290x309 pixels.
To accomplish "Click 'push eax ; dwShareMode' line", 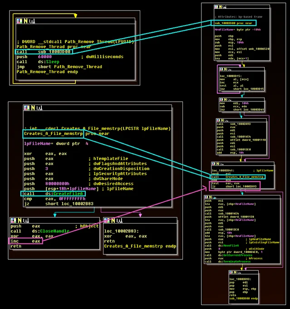I will click(x=73, y=179).
